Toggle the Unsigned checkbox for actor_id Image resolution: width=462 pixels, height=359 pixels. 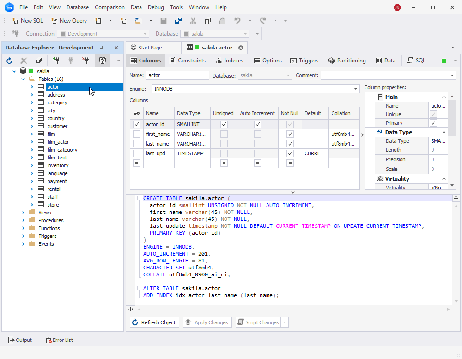(223, 124)
